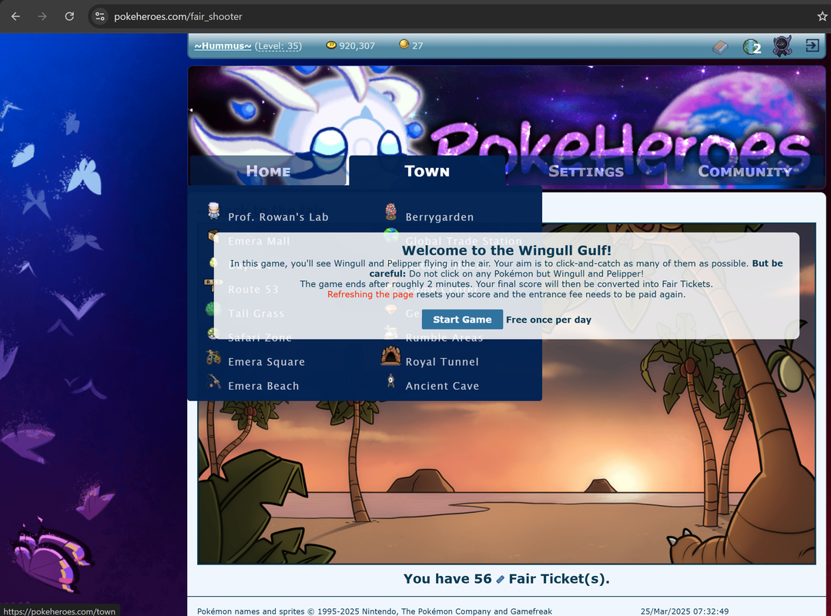This screenshot has height=616, width=831.
Task: Go back with the browser back arrow
Action: (15, 16)
